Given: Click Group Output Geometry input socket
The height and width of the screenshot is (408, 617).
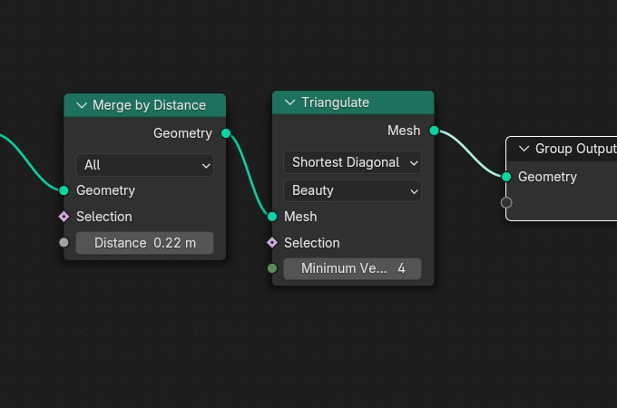Looking at the screenshot, I should [x=506, y=177].
